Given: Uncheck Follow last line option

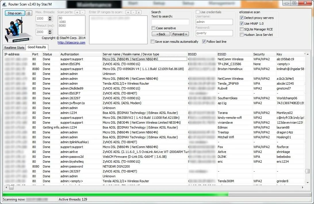Looking at the screenshot, I should [204, 42].
